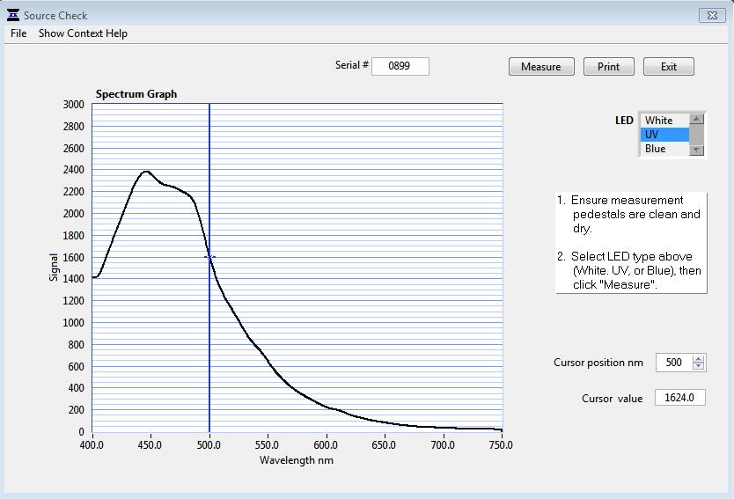734x499 pixels.
Task: Increase cursor position with up arrow
Action: click(699, 359)
